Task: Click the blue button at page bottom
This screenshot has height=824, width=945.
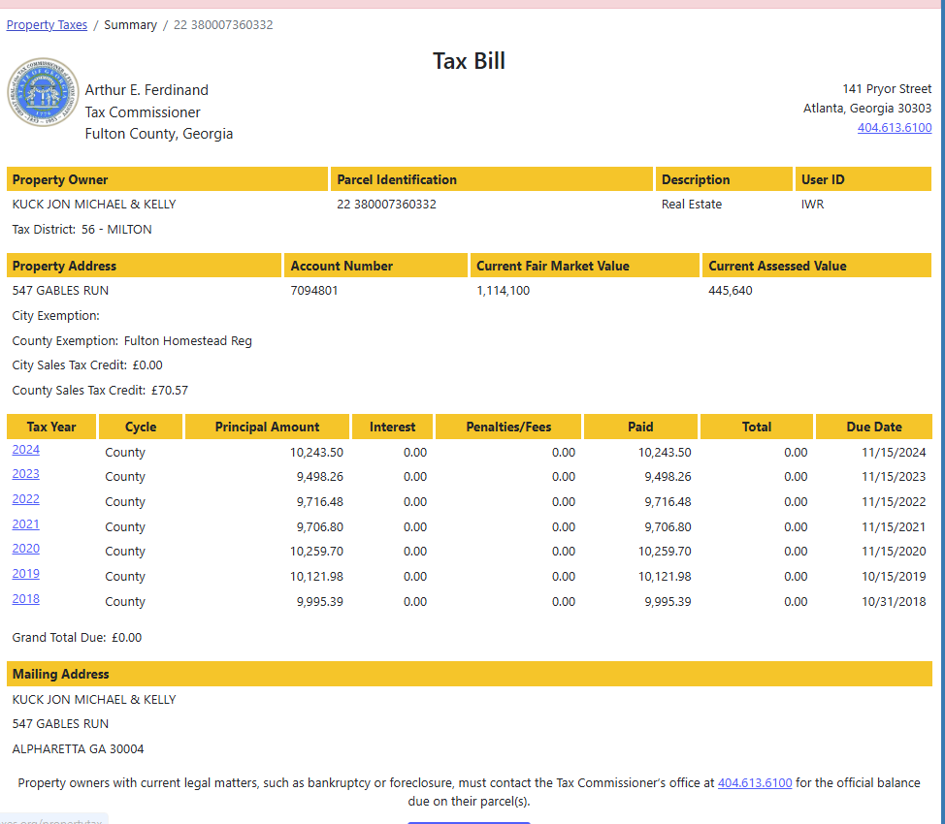Action: pyautogui.click(x=469, y=821)
